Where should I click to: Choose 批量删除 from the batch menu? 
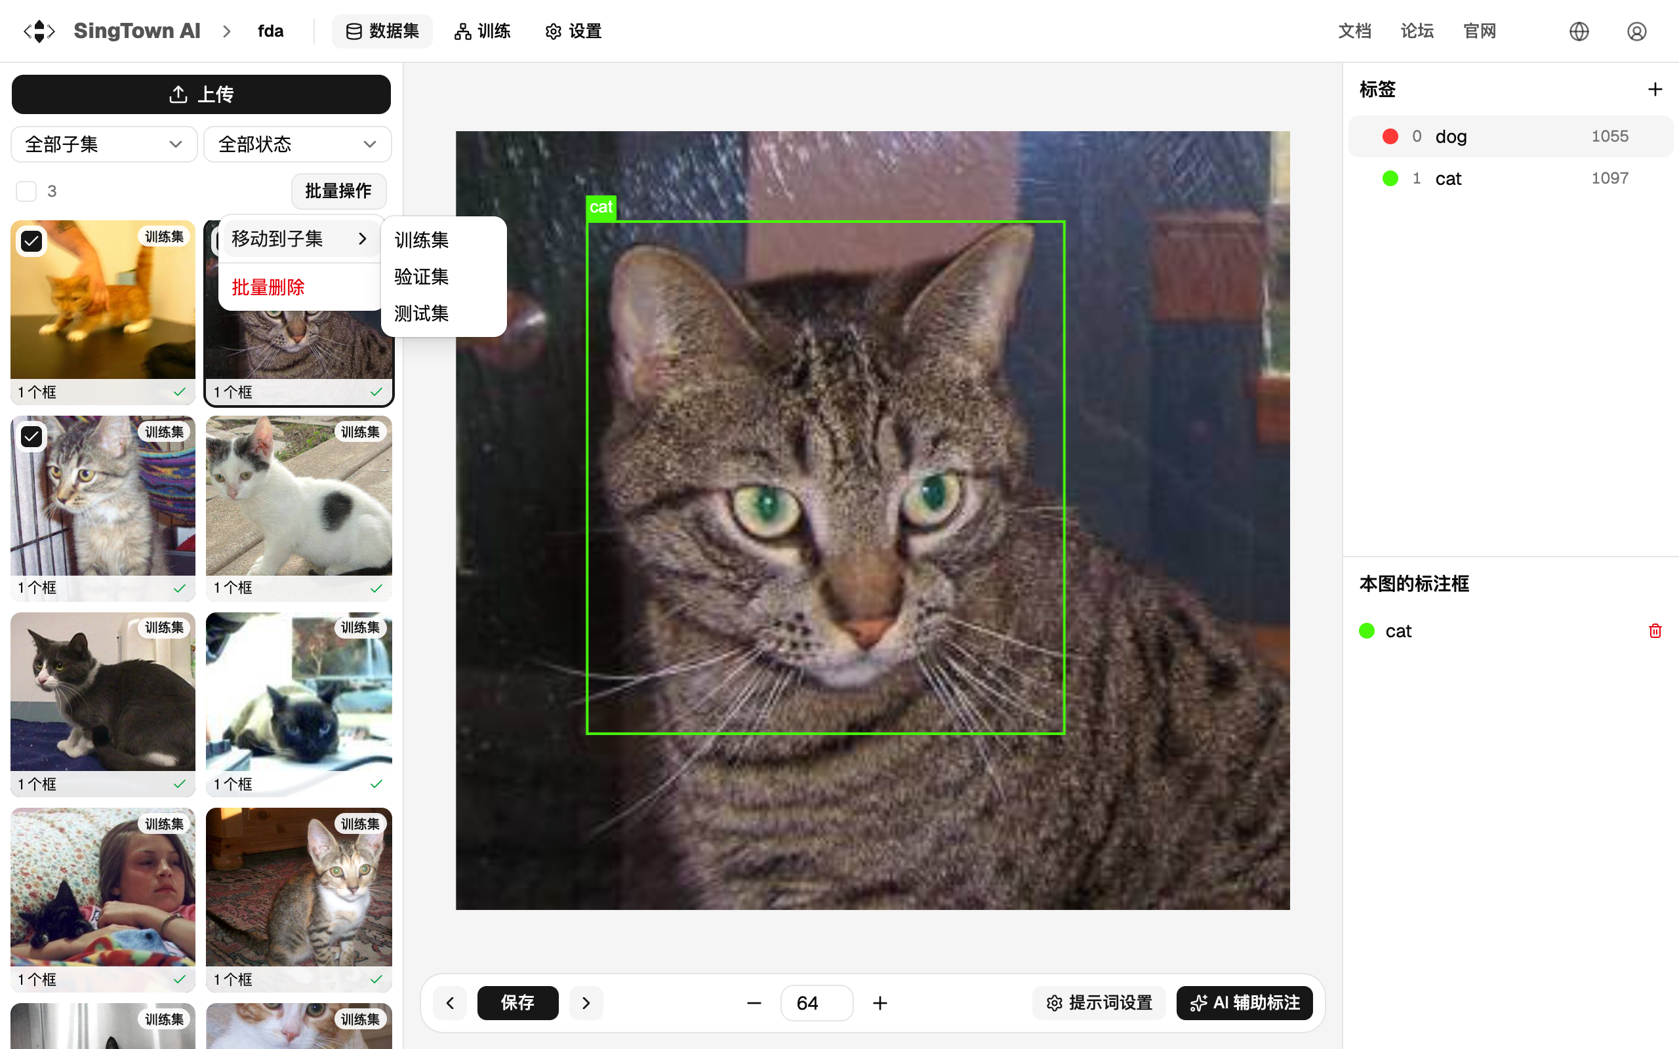268,287
